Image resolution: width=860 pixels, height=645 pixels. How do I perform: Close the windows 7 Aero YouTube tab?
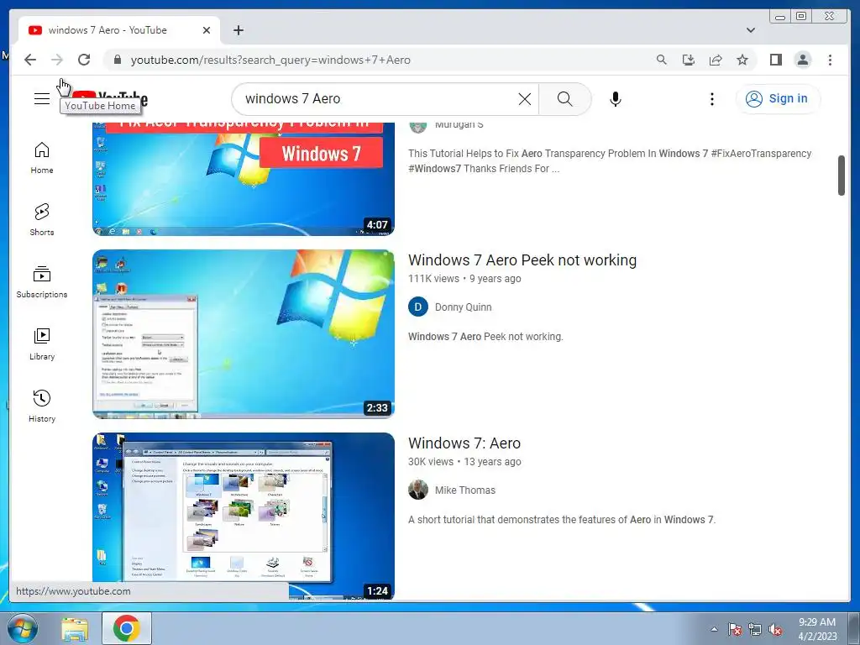[x=207, y=30]
